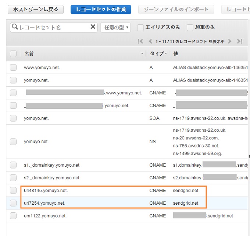This screenshot has width=250, height=236.
Task: Go to last page of record sets
Action: (x=239, y=41)
